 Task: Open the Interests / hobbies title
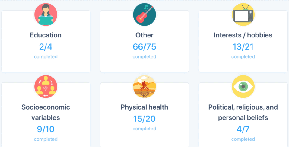tap(243, 35)
